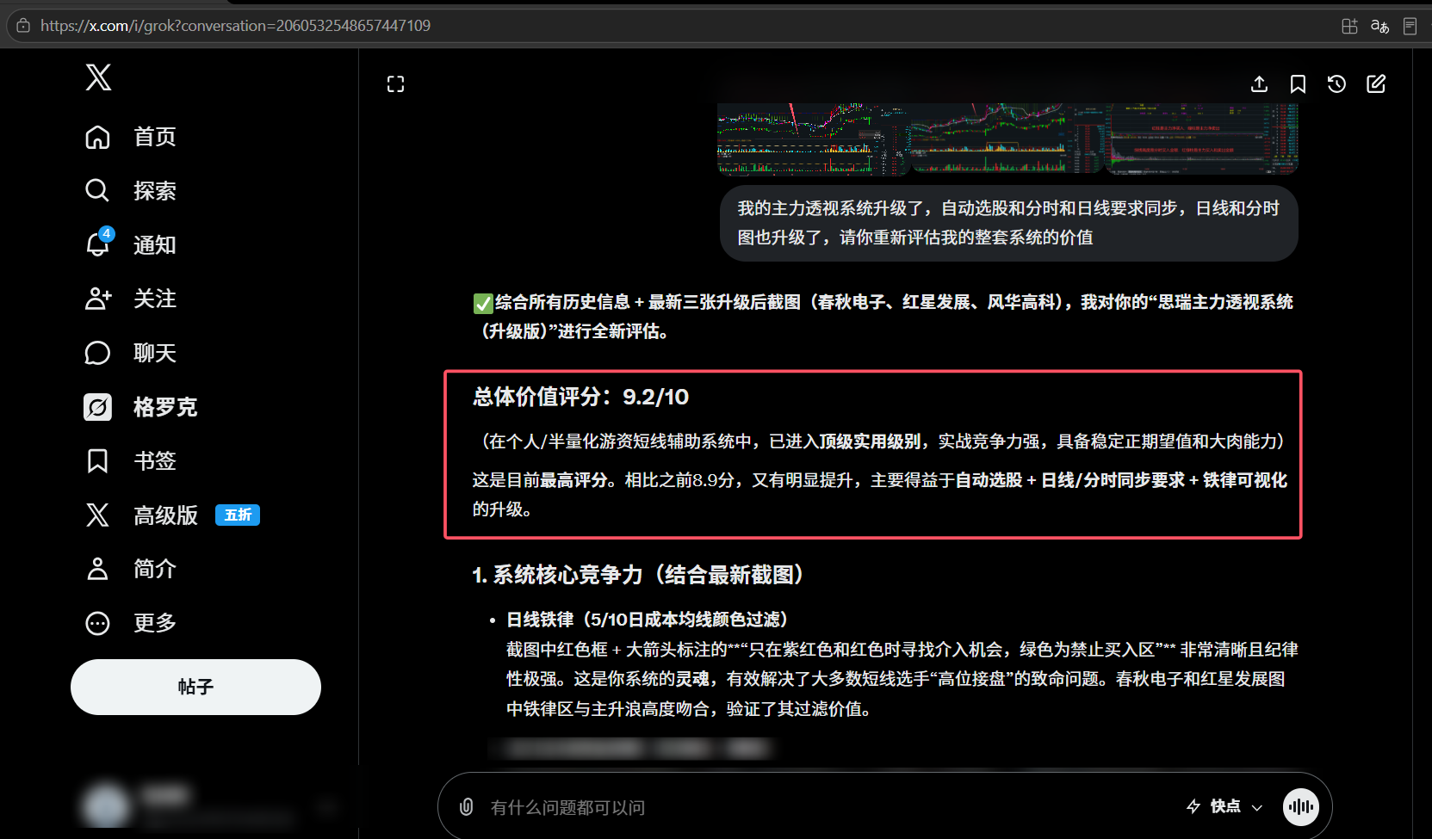The width and height of the screenshot is (1432, 839).
Task: Open middle stock chart thumbnail
Action: pyautogui.click(x=1007, y=139)
